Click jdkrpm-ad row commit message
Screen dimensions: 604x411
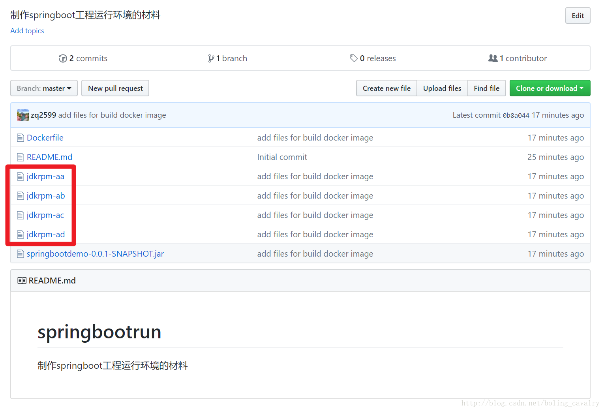(315, 235)
